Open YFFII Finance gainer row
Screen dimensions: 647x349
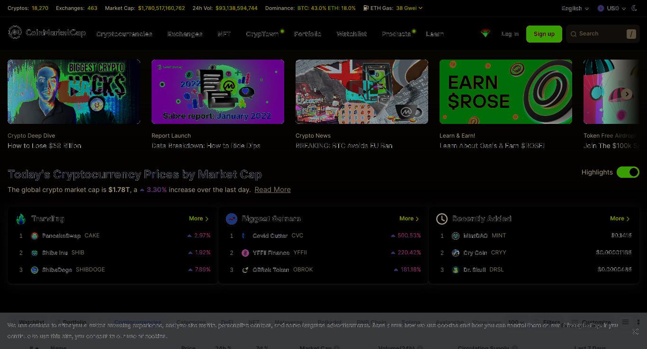point(323,253)
